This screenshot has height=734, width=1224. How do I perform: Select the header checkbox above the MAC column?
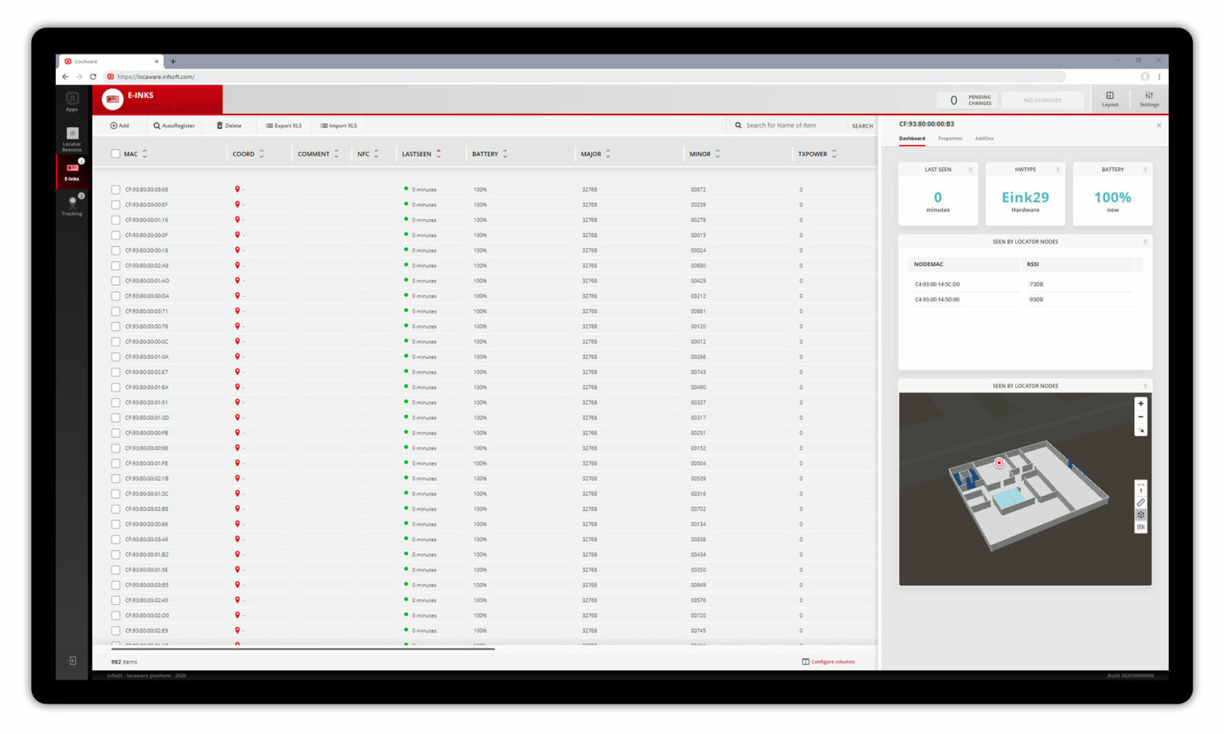(x=116, y=153)
